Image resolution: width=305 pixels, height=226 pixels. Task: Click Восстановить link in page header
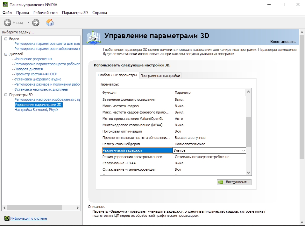tap(283, 42)
